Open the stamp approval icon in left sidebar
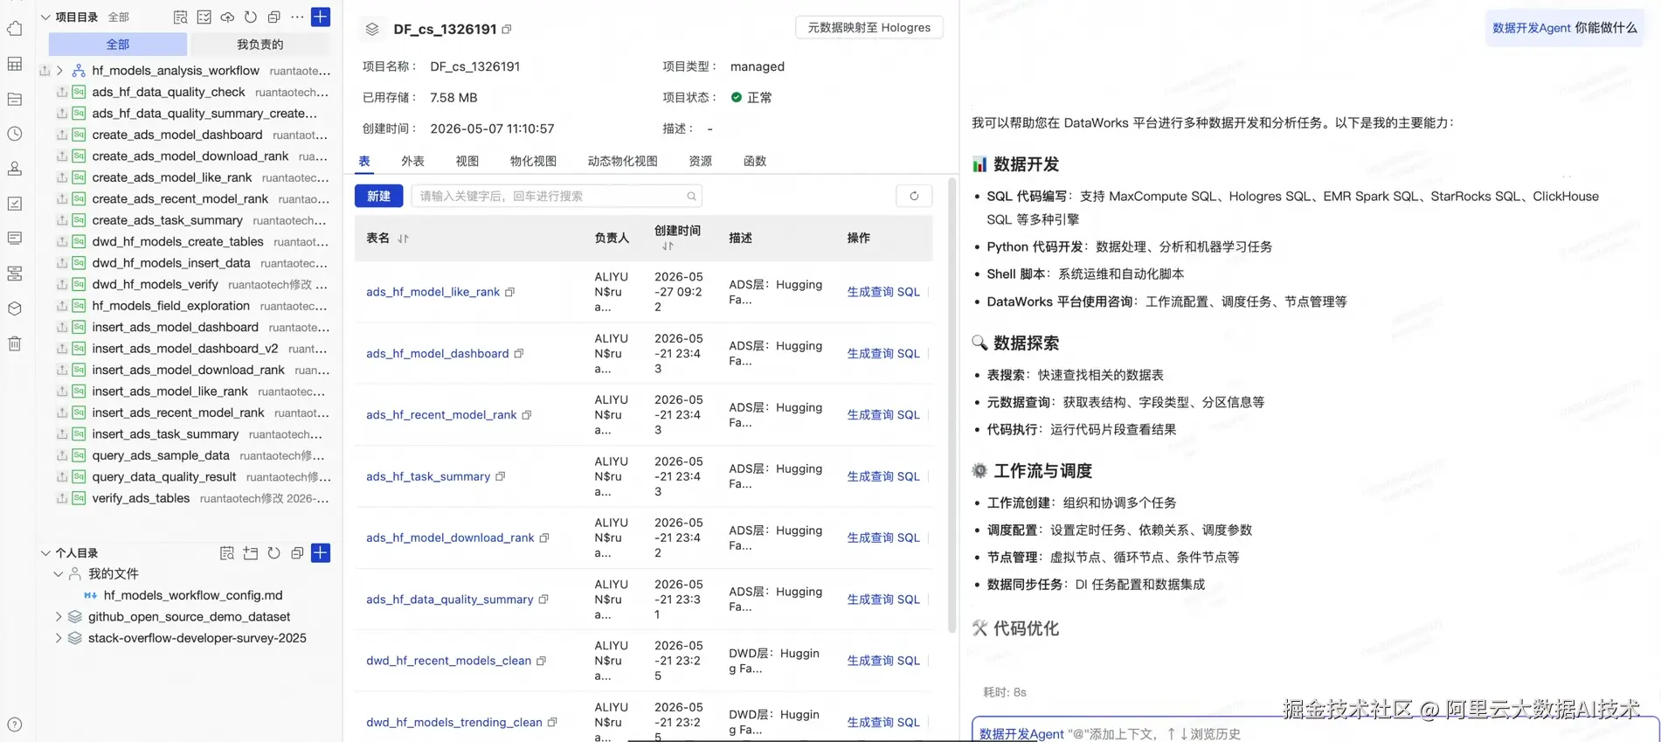 (15, 169)
